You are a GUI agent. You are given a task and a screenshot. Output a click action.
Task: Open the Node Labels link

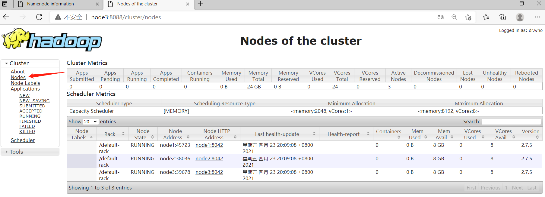click(25, 83)
